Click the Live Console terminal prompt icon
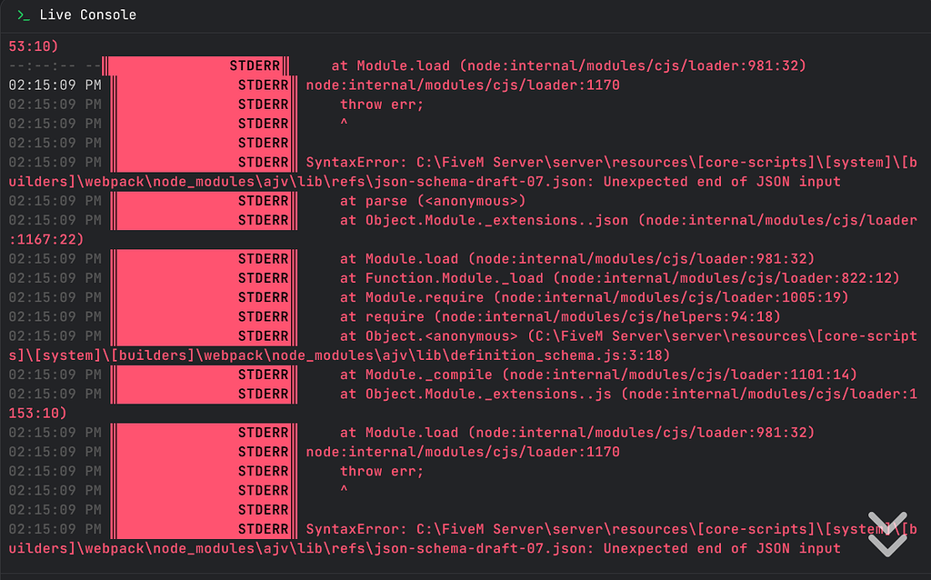Image resolution: width=931 pixels, height=580 pixels. [23, 15]
